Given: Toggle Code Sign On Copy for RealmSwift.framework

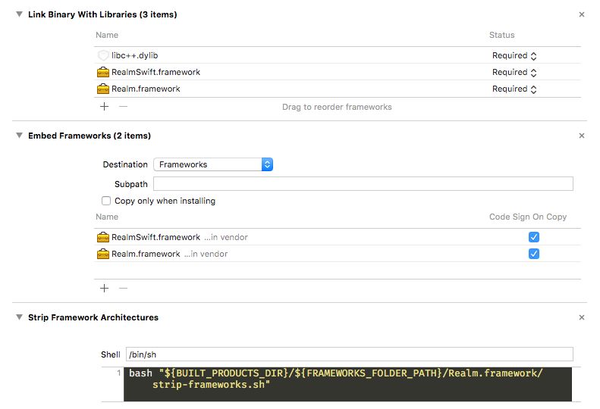Looking at the screenshot, I should point(534,237).
